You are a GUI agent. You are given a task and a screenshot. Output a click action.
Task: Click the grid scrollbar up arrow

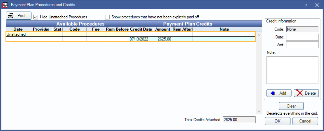tap(259, 35)
